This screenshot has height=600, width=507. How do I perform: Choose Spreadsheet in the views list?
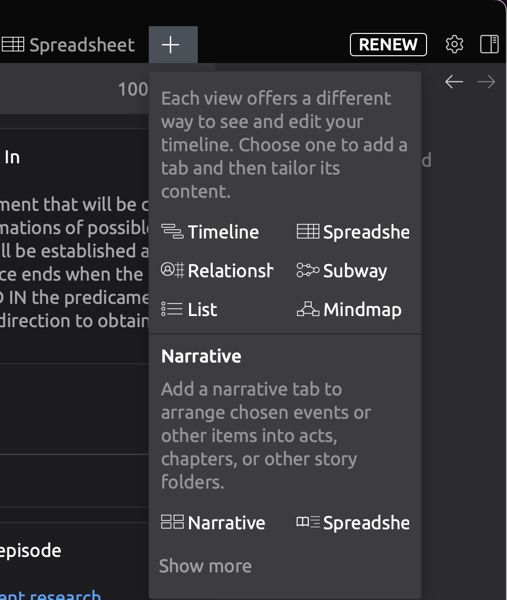(x=366, y=232)
